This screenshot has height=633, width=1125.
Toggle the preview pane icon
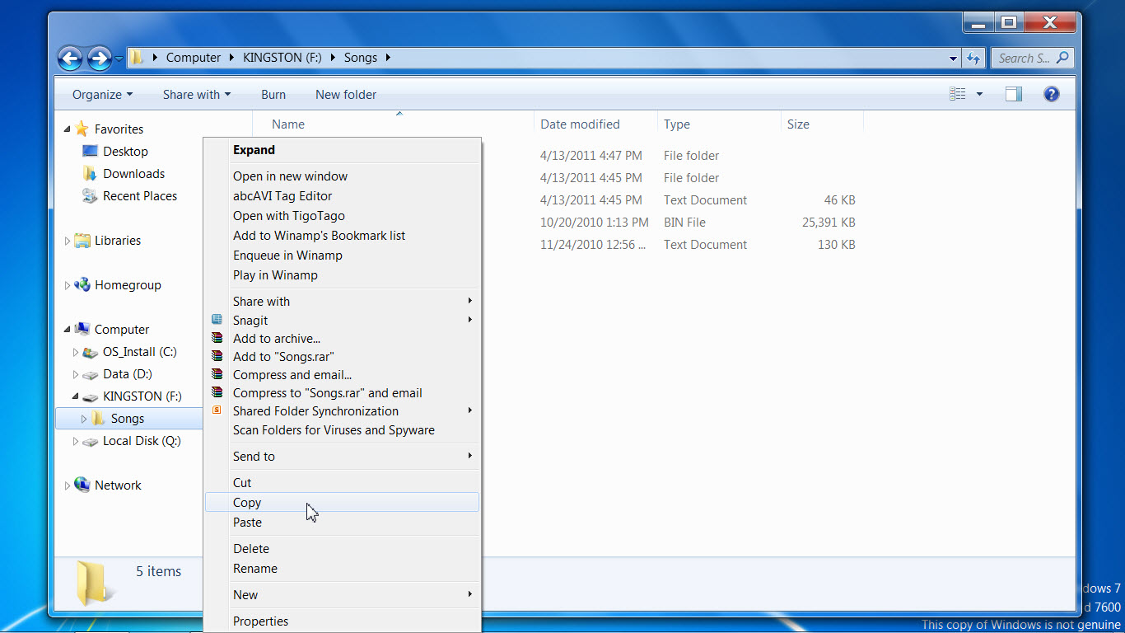(x=1014, y=94)
